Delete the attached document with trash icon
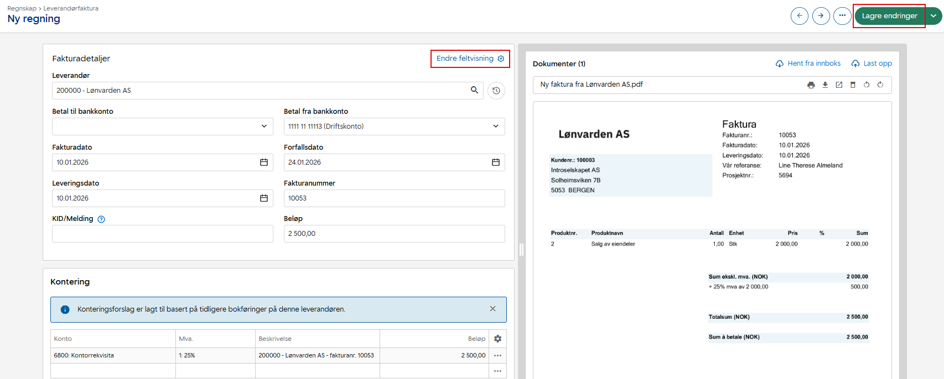944x379 pixels. click(x=853, y=85)
